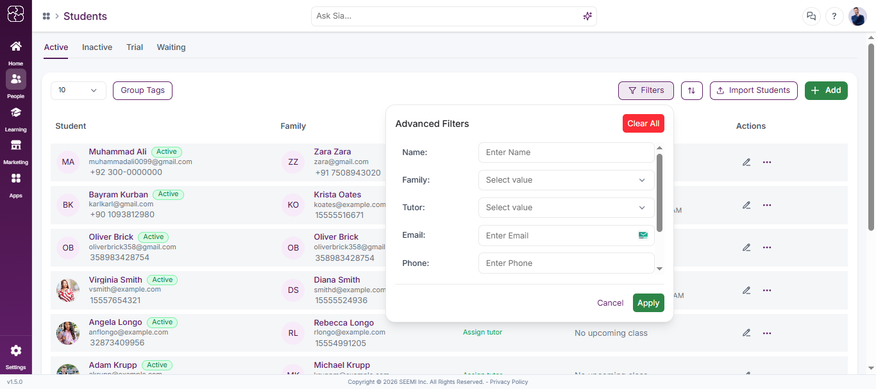876x389 pixels.
Task: Open the Apps sidebar icon
Action: [16, 178]
